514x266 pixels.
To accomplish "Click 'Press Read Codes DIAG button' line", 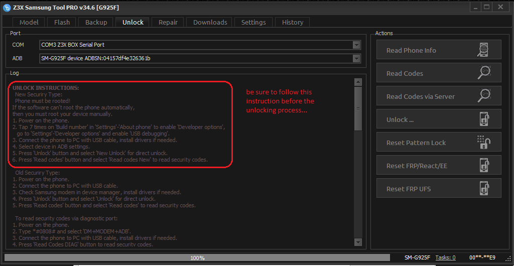I will click(x=83, y=244).
